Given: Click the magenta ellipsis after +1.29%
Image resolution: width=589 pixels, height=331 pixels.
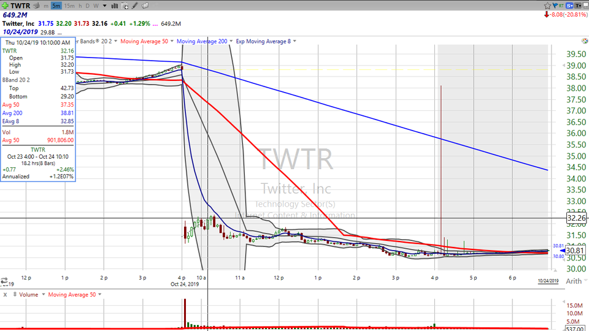Looking at the screenshot, I should [155, 24].
